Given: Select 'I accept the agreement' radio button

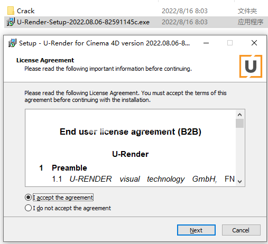Looking at the screenshot, I should click(x=28, y=198).
